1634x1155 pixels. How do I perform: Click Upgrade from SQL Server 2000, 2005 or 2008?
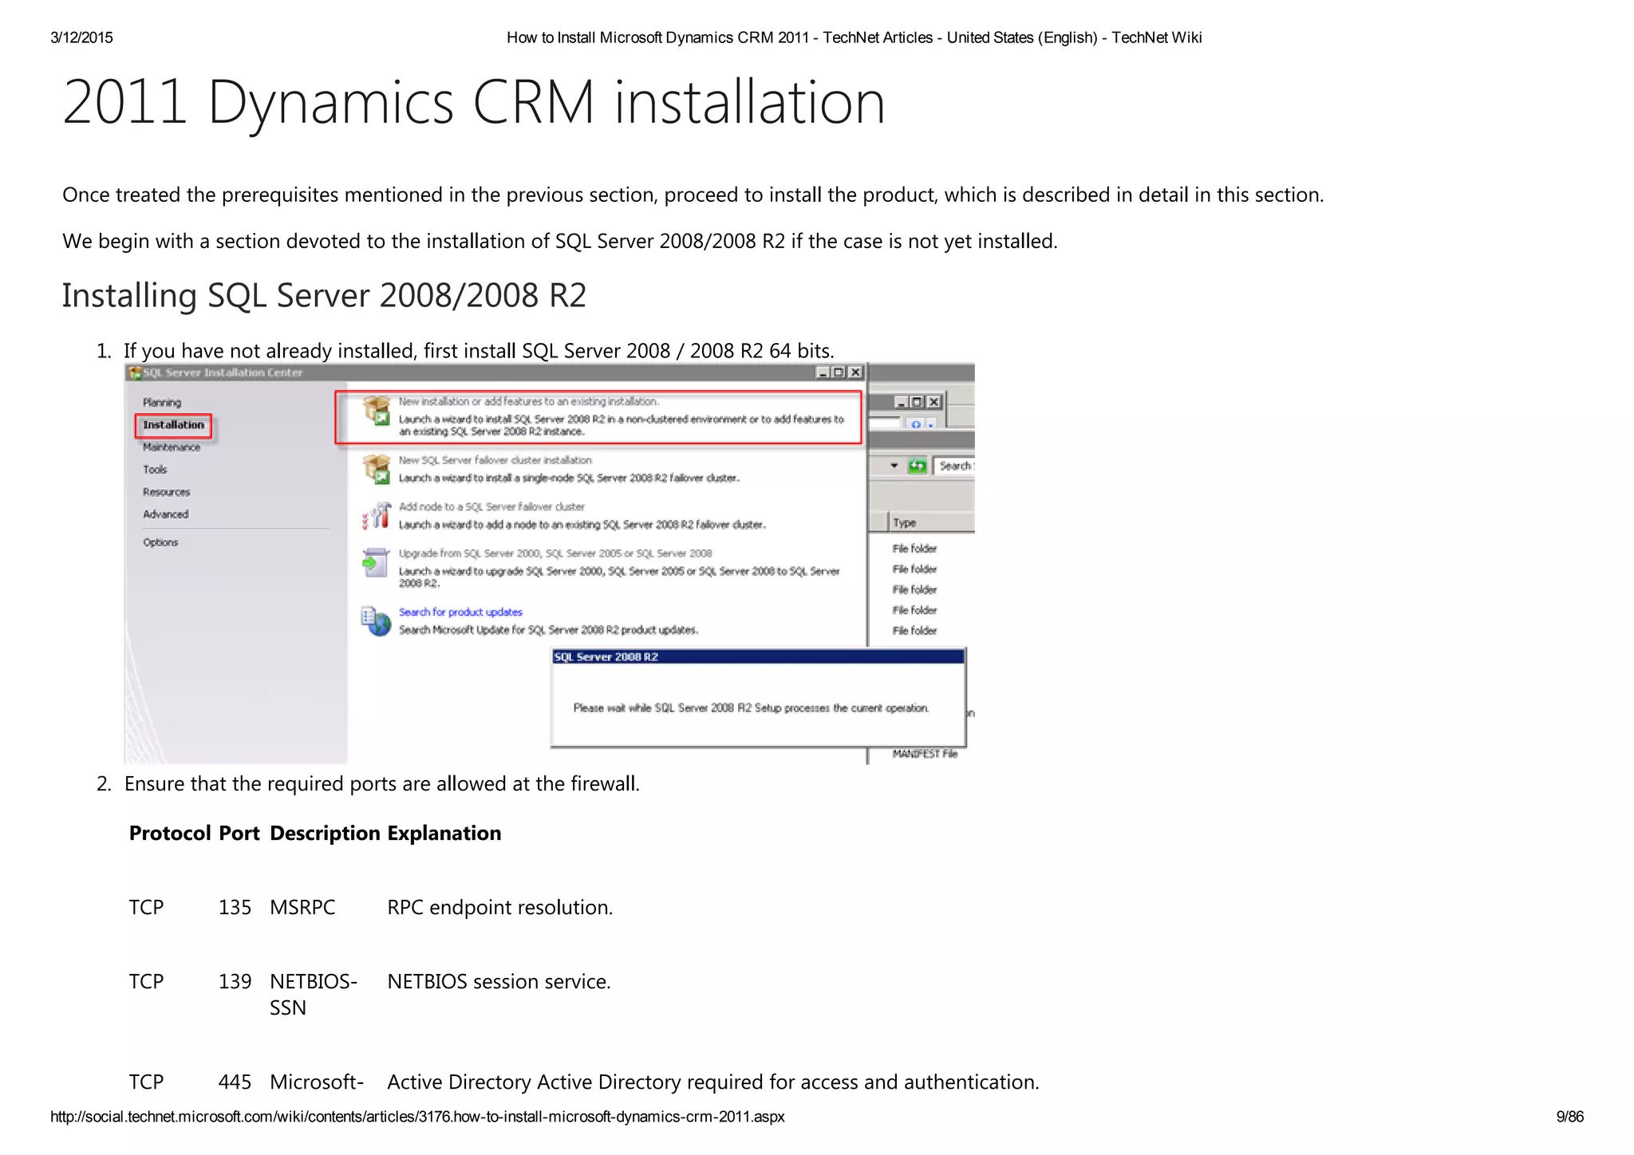[x=555, y=554]
